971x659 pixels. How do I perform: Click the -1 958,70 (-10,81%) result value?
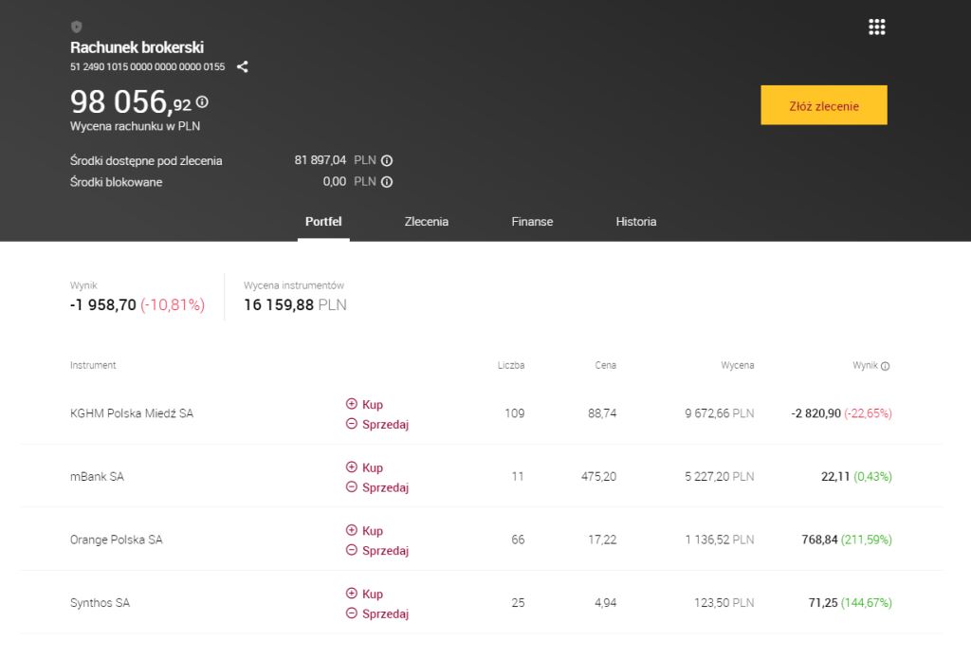(x=137, y=304)
